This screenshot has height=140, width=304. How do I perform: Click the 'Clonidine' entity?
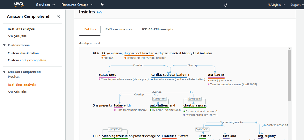tap(169, 136)
